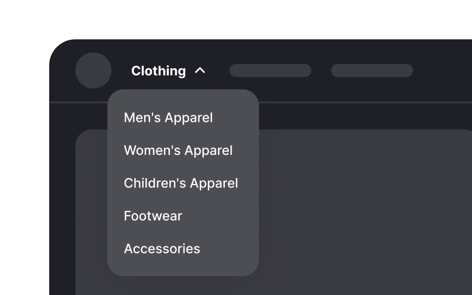Go to the Accessories category
The image size is (472, 295).
162,249
